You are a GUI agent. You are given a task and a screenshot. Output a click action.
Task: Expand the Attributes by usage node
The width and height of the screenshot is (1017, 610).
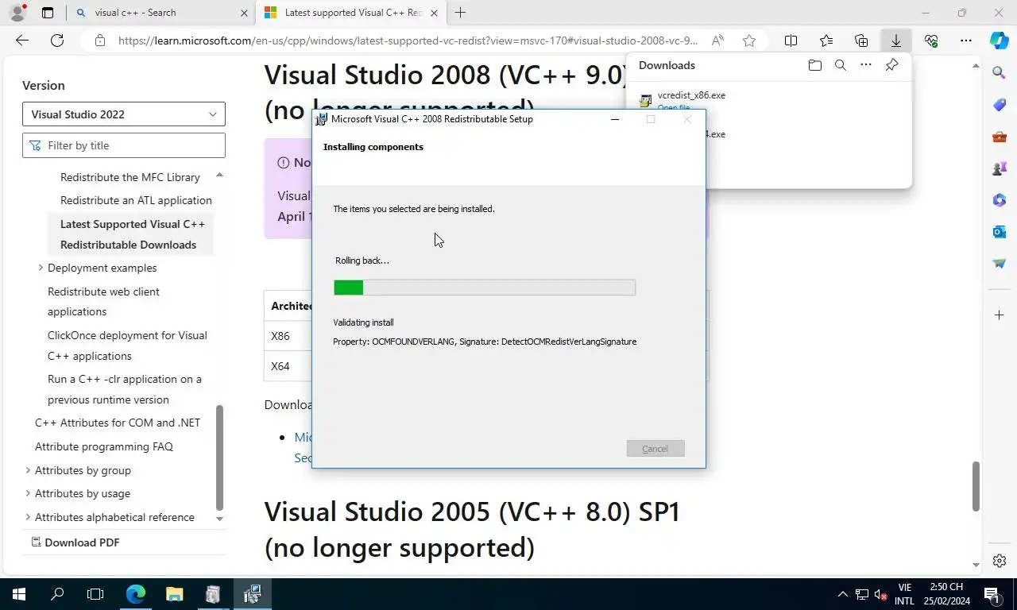(x=28, y=493)
